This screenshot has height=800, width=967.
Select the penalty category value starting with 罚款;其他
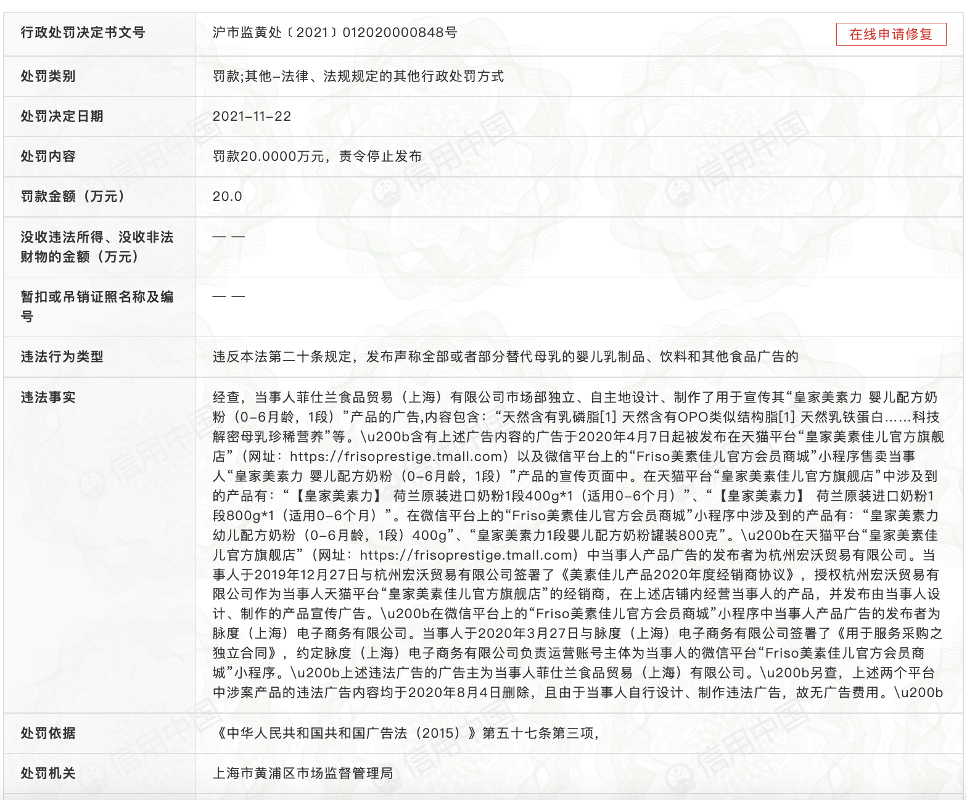pos(358,76)
